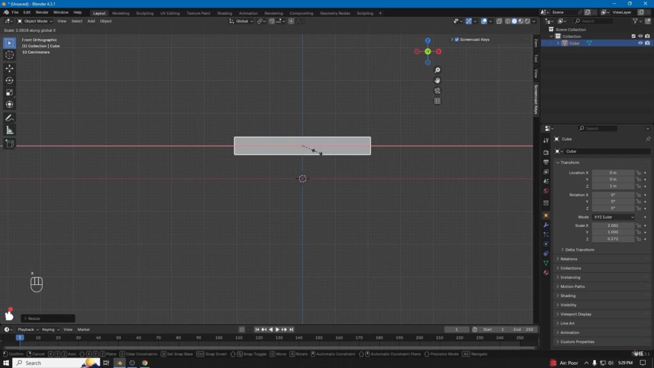Switch to solid viewport shading
This screenshot has height=368, width=654.
point(514,21)
